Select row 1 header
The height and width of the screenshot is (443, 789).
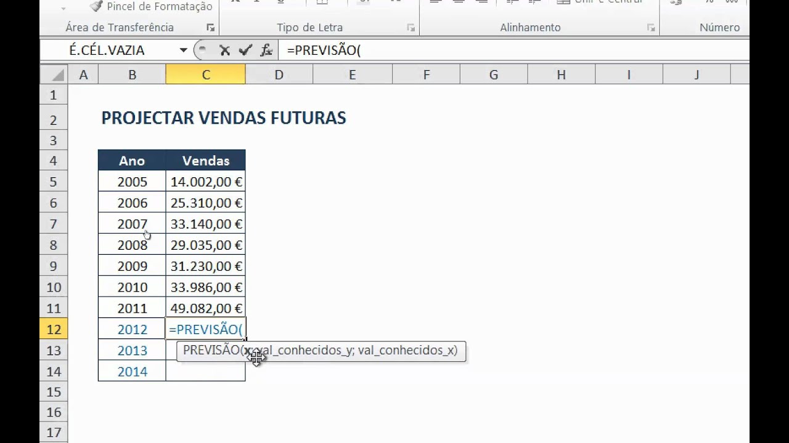pos(54,95)
